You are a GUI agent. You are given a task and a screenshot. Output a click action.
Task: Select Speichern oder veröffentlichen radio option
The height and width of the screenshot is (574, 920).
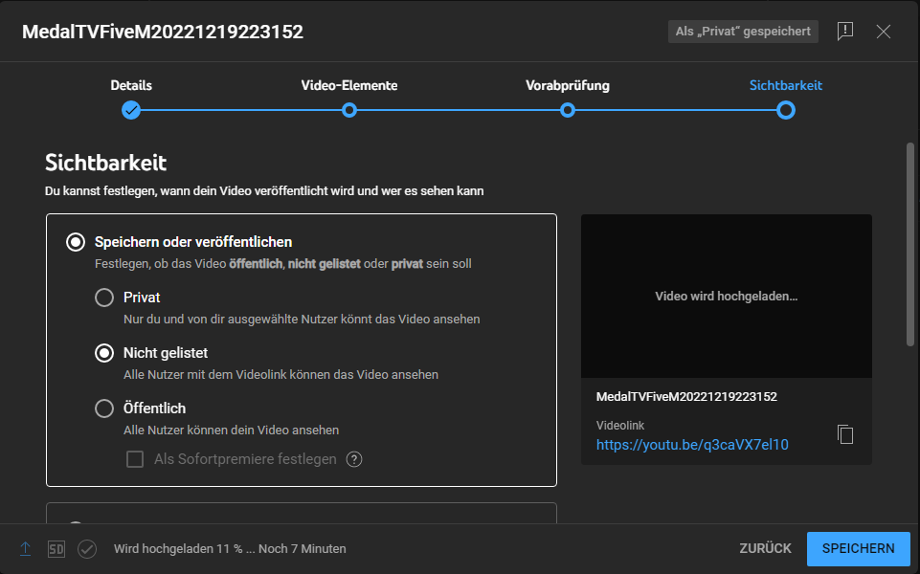[76, 242]
